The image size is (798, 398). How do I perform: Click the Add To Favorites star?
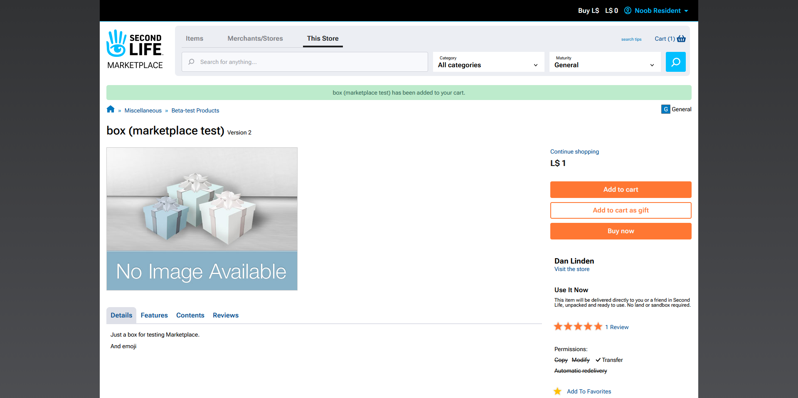tap(558, 391)
